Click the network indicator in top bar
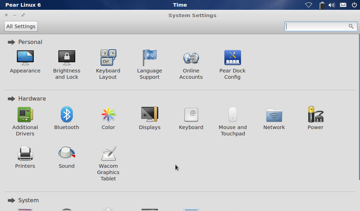Image resolution: width=360 pixels, height=211 pixels. (x=309, y=5)
